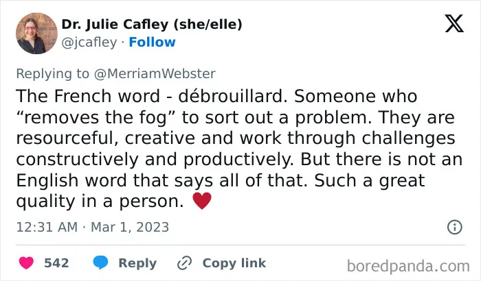Click the pink heart like icon
The image size is (481, 281).
coord(26,263)
